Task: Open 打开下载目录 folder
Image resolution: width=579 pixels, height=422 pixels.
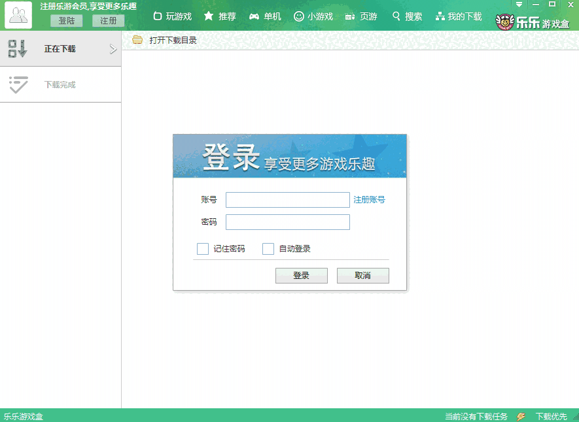Action: click(165, 41)
